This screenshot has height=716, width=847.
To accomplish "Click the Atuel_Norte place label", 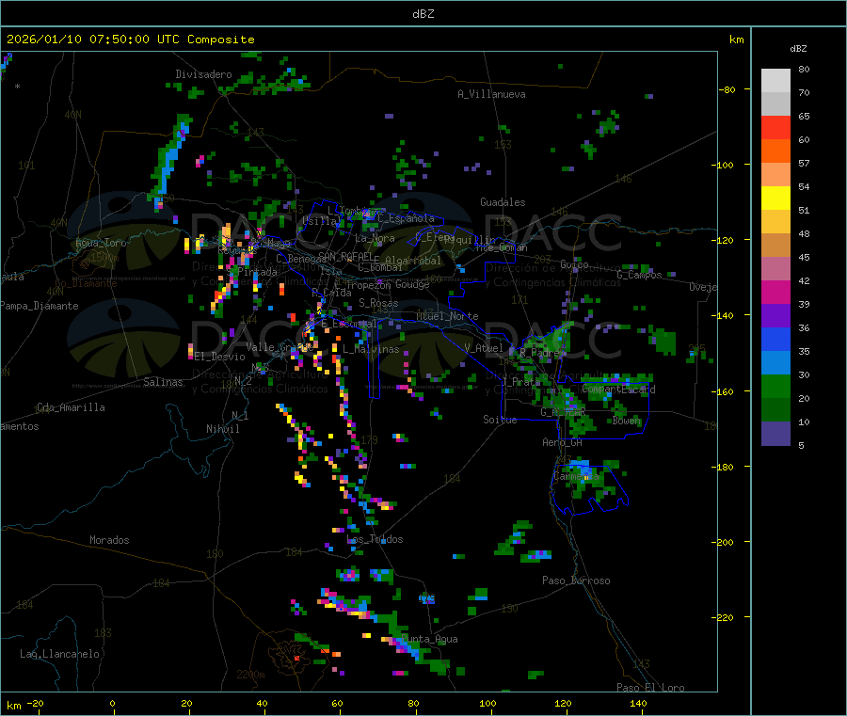I will [x=447, y=316].
